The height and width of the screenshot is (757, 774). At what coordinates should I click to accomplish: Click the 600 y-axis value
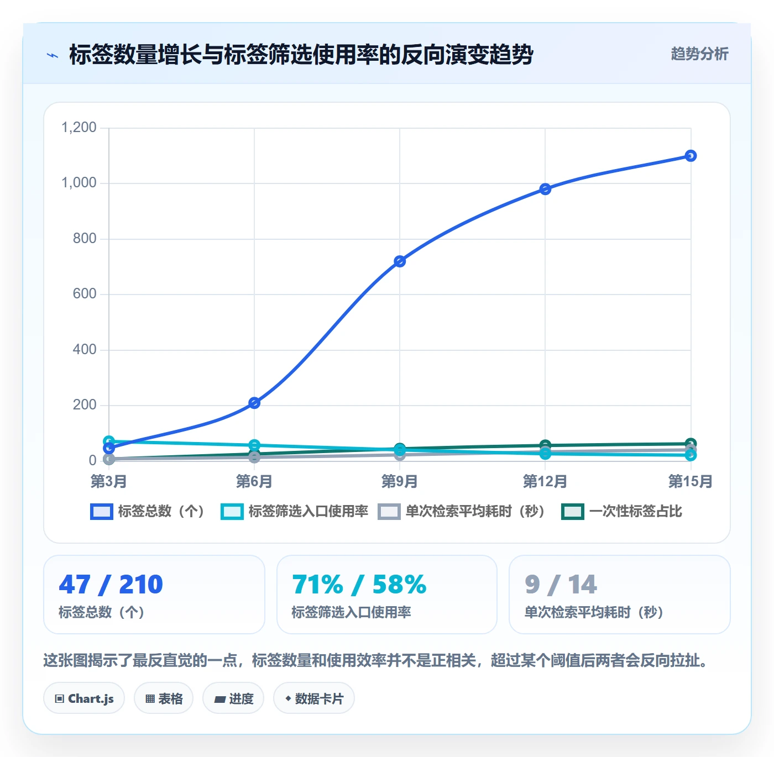click(85, 294)
